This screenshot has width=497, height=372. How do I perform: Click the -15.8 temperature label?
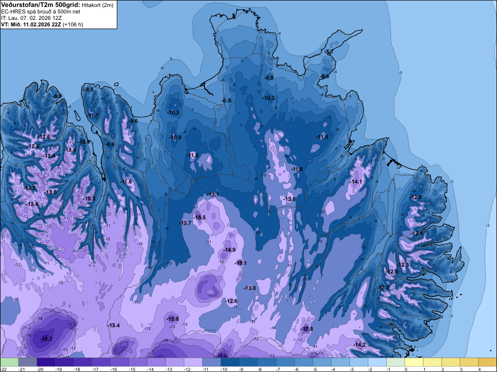pos(173,319)
